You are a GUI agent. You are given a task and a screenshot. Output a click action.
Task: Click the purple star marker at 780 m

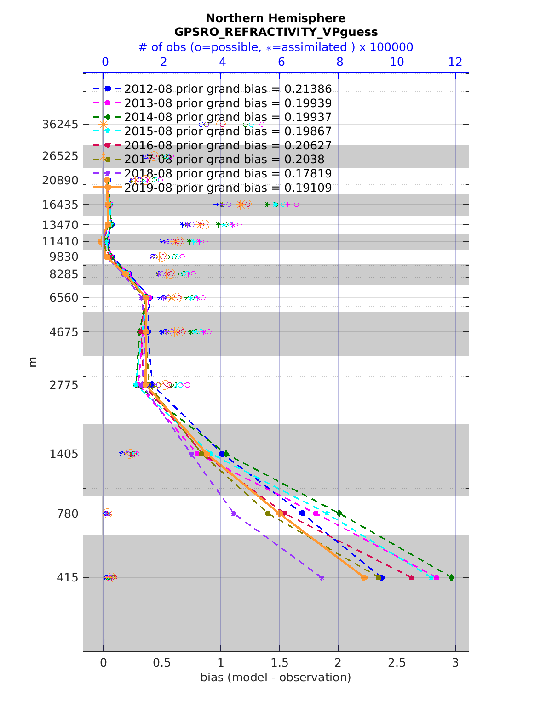(x=234, y=513)
